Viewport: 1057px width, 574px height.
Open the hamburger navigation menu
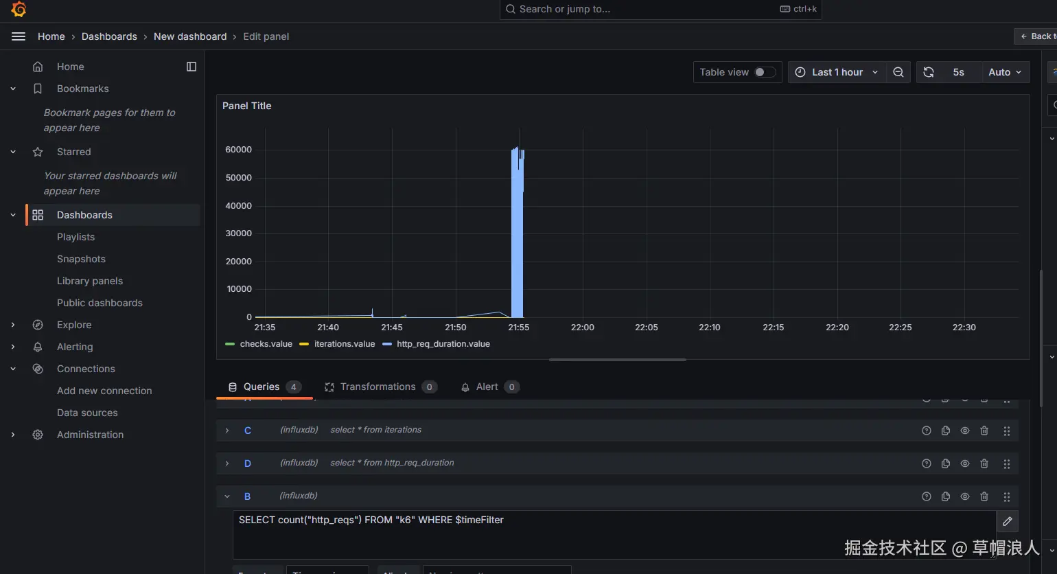pyautogui.click(x=19, y=36)
